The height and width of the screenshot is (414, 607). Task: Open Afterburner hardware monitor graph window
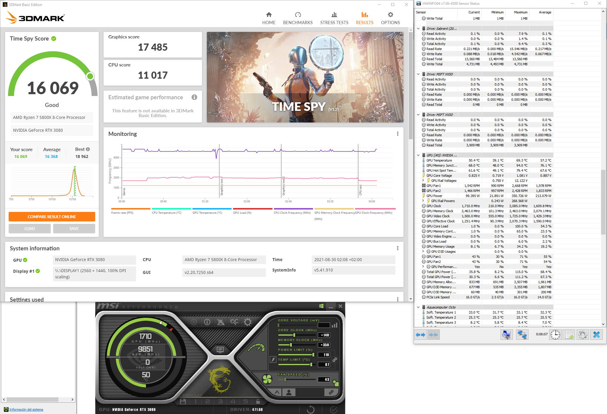[220, 350]
